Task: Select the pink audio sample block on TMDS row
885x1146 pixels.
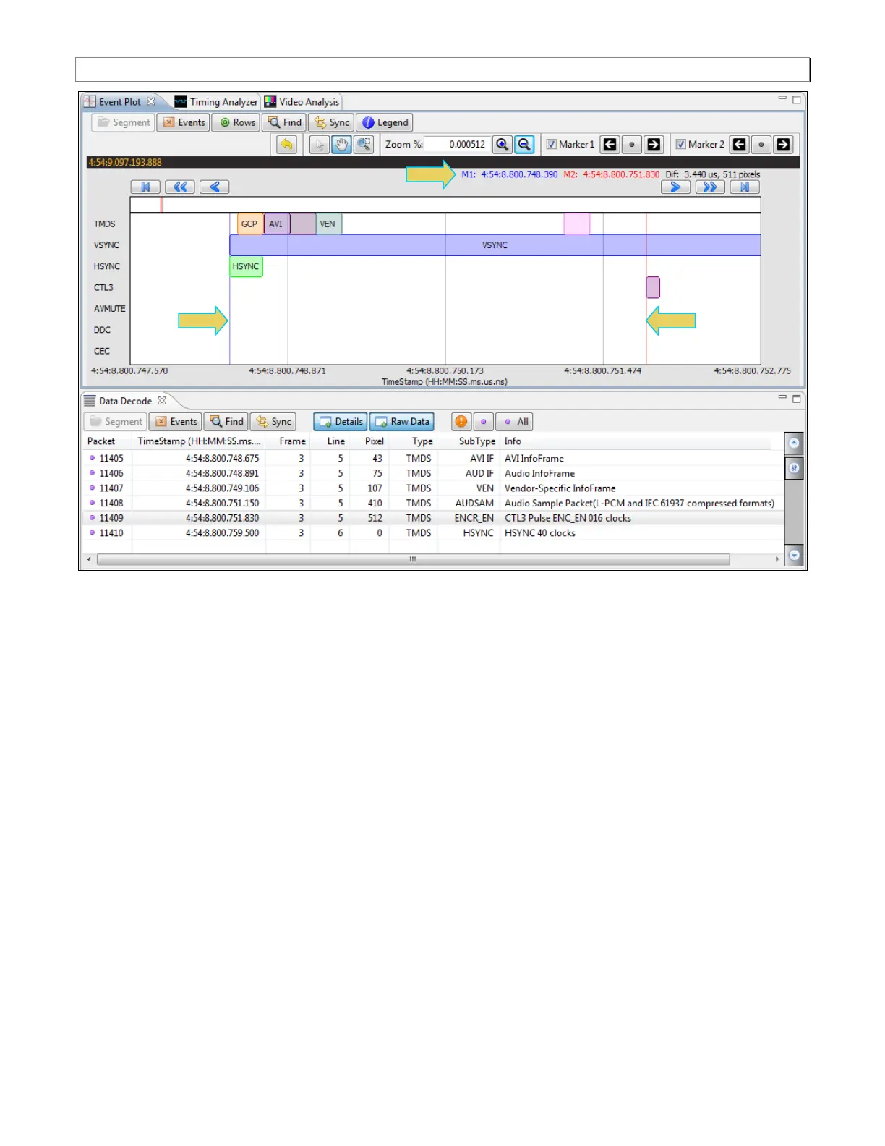Action: pos(577,224)
